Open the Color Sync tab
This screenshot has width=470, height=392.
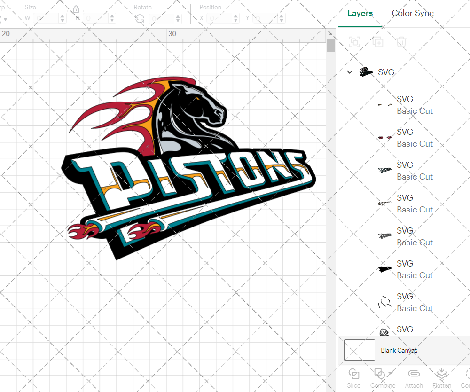(x=413, y=13)
